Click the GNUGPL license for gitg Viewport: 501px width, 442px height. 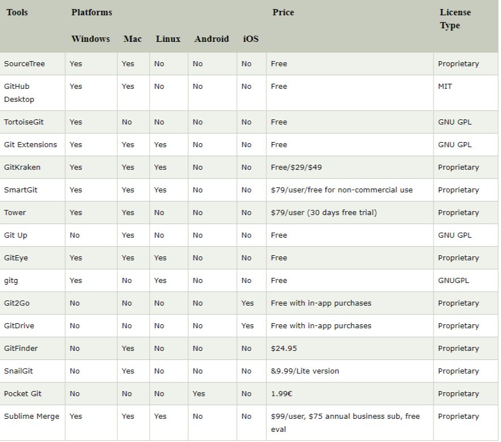(x=453, y=281)
